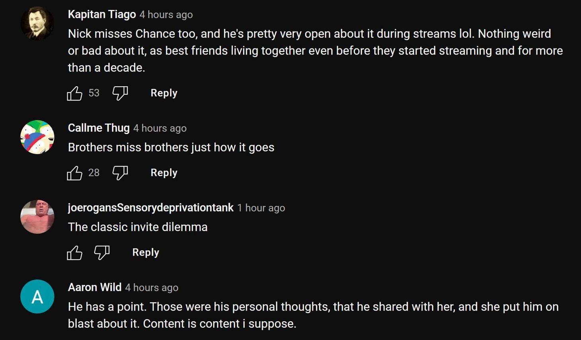Open joerogansSensorydeprivationtank's channel name link
The image size is (581, 340).
pos(150,208)
